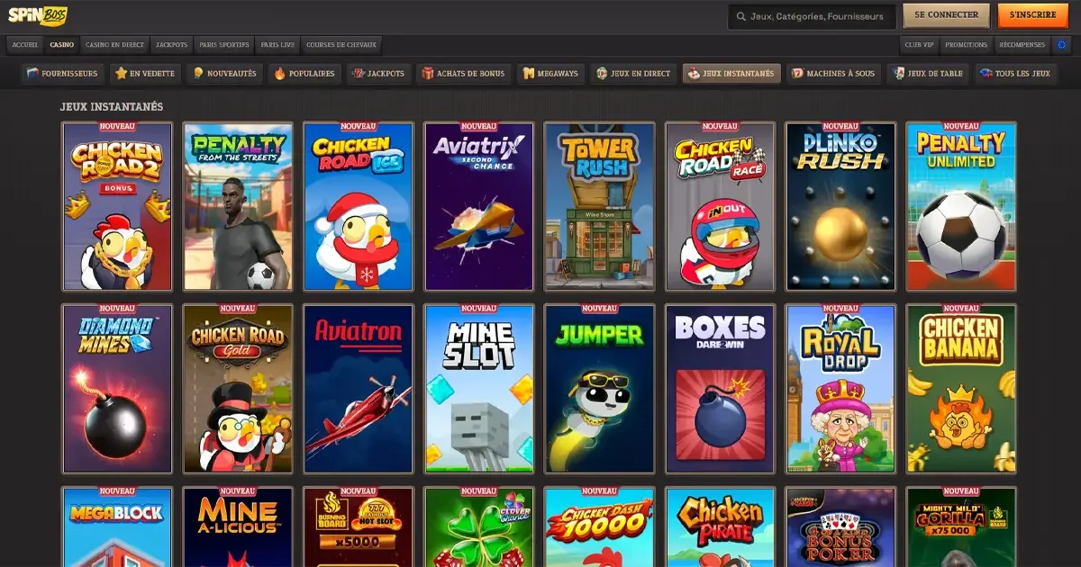Select the Machines à Sous category
Image resolution: width=1081 pixels, height=567 pixels.
833,74
